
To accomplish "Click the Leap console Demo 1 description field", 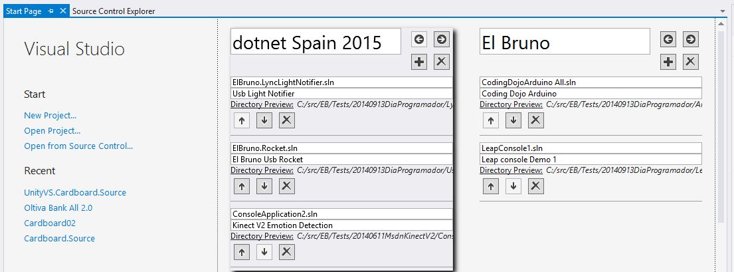I will (x=590, y=160).
